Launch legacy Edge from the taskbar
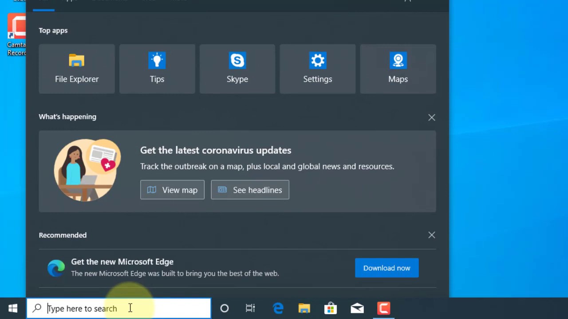 [x=278, y=308]
